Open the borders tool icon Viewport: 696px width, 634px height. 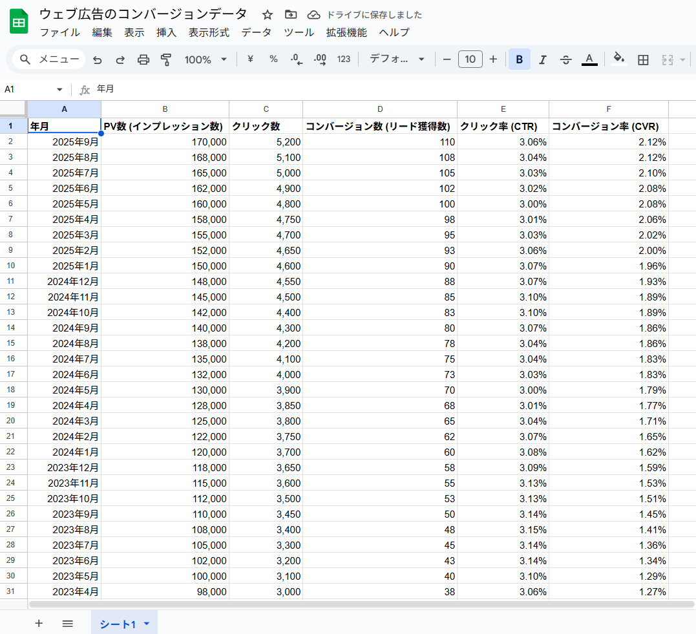[643, 59]
